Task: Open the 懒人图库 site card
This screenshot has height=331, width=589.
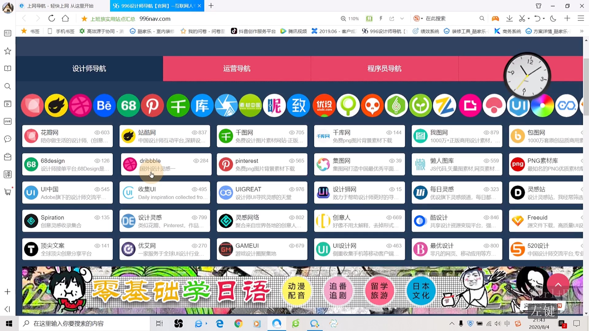Action: pyautogui.click(x=457, y=164)
